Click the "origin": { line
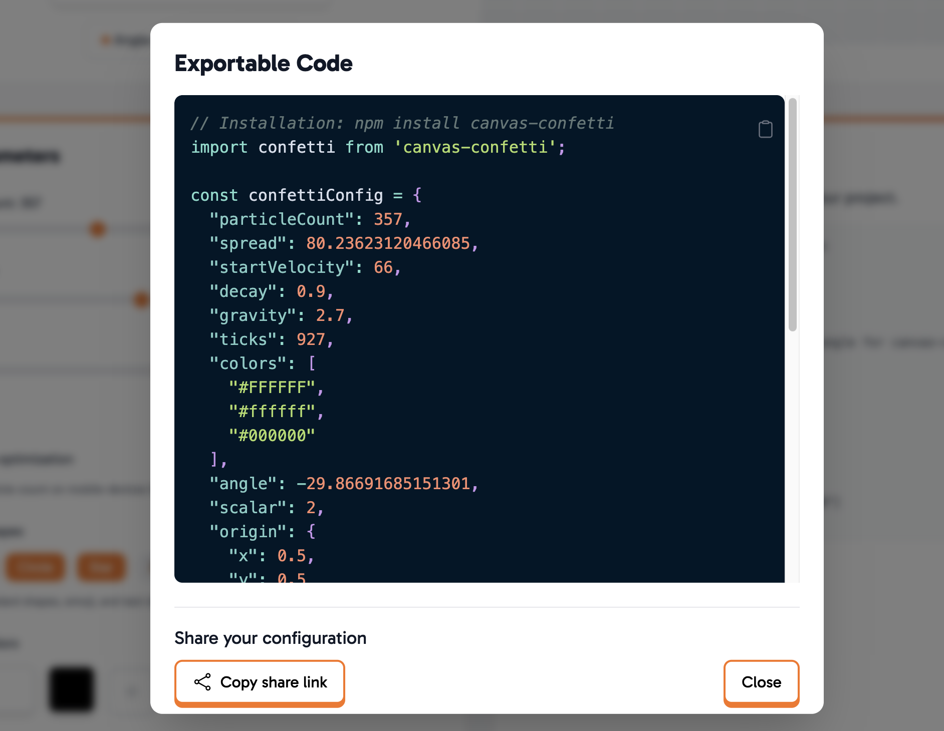Viewport: 944px width, 731px height. (x=263, y=532)
